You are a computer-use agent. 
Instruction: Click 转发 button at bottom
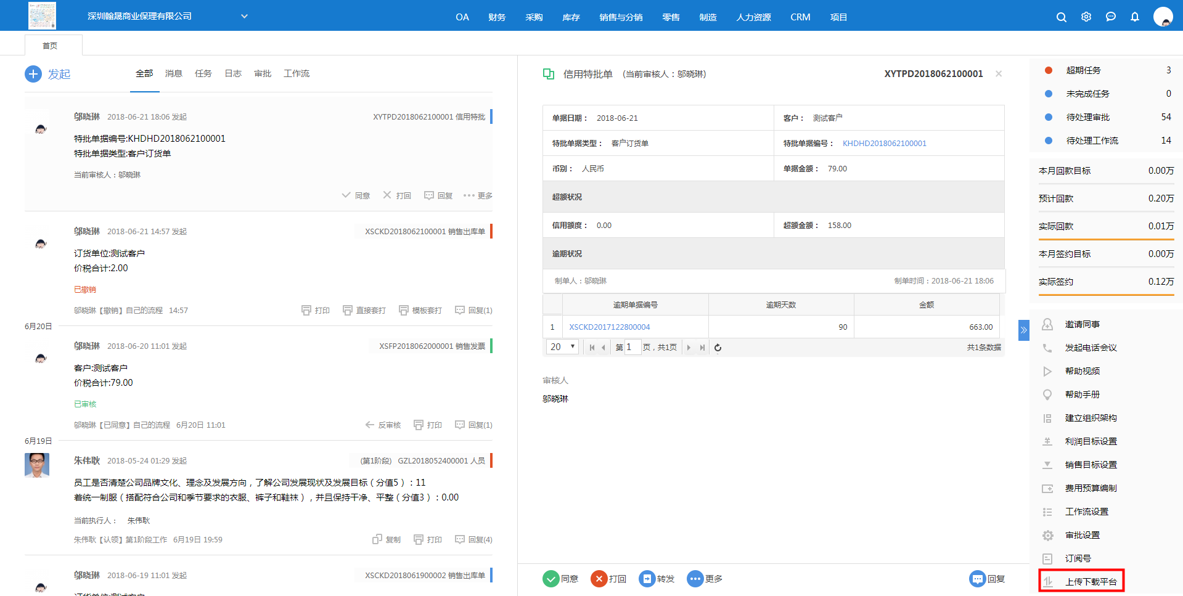(x=657, y=579)
